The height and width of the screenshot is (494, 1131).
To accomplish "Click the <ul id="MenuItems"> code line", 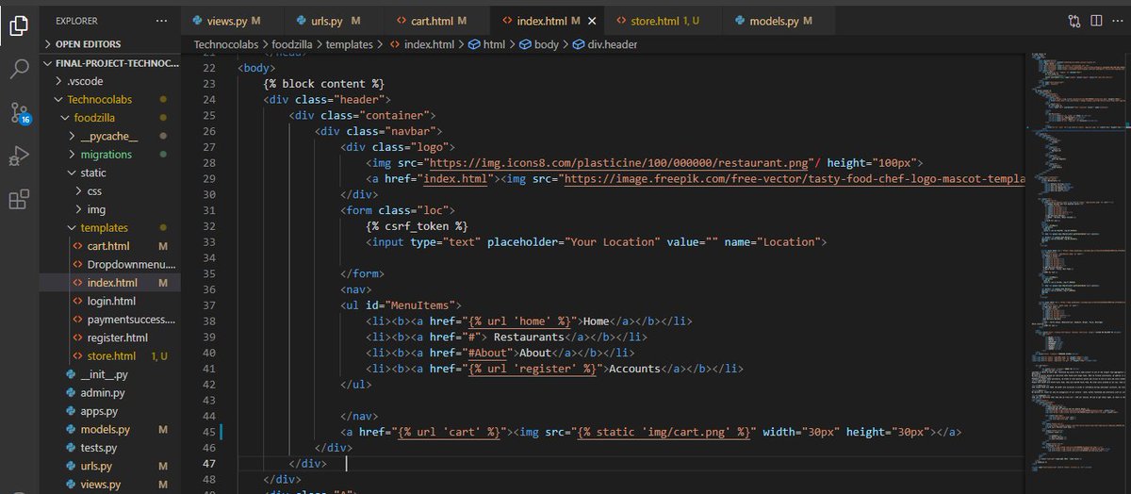I will pos(401,305).
